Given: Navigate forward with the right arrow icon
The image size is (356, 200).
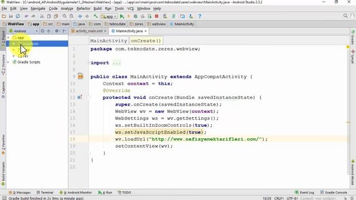Looking at the screenshot, I should click(x=87, y=16).
